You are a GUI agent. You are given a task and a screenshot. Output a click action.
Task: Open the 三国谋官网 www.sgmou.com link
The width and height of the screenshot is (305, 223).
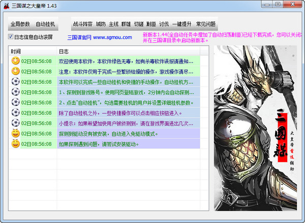(100, 38)
